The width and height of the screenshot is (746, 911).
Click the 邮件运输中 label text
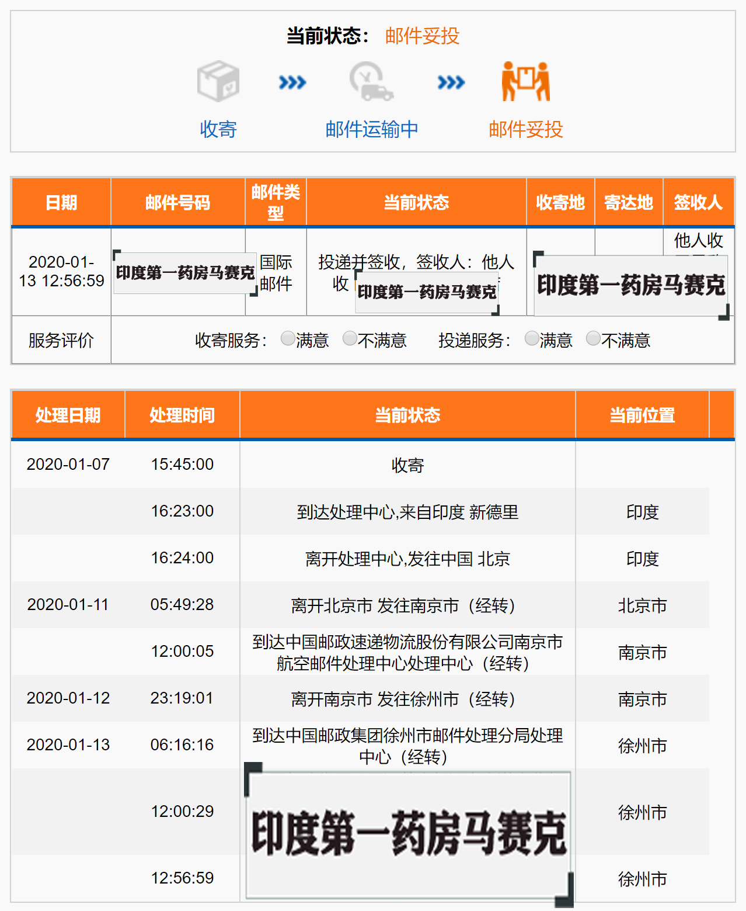(371, 130)
